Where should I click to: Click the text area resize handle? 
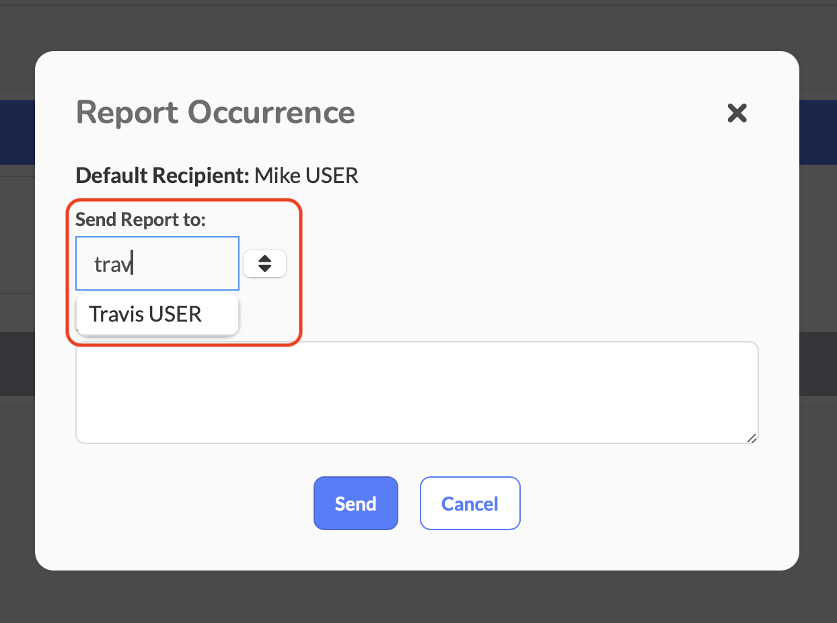[752, 437]
